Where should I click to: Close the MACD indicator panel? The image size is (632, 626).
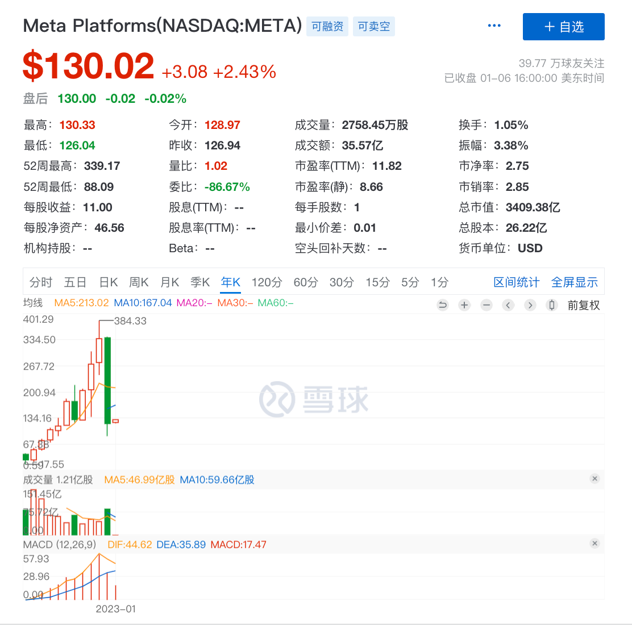click(x=594, y=544)
